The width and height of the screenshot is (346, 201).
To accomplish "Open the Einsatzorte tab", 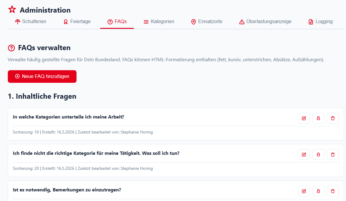I will pyautogui.click(x=206, y=22).
